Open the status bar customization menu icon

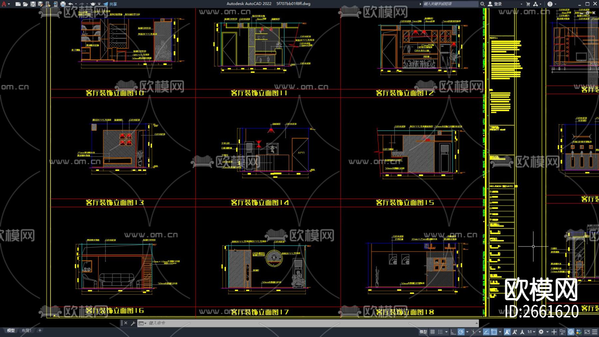click(x=595, y=332)
